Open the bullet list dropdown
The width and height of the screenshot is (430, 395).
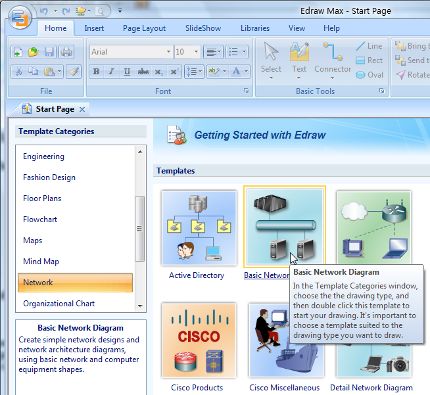coord(237,52)
